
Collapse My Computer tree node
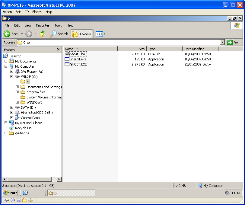pyautogui.click(x=6, y=66)
